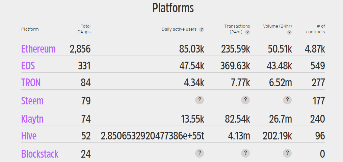Open the Hive platform link

tap(29, 135)
